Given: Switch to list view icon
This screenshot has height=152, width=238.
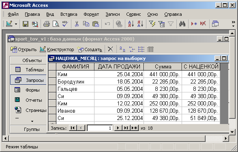Looking at the screenshot, I should (x=141, y=49).
